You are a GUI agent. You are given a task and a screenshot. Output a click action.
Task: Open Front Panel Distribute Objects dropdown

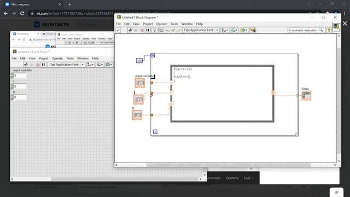(100, 65)
